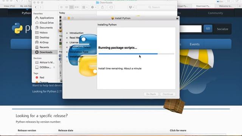
Task: Click the installation progress bar
Action: tap(136, 54)
